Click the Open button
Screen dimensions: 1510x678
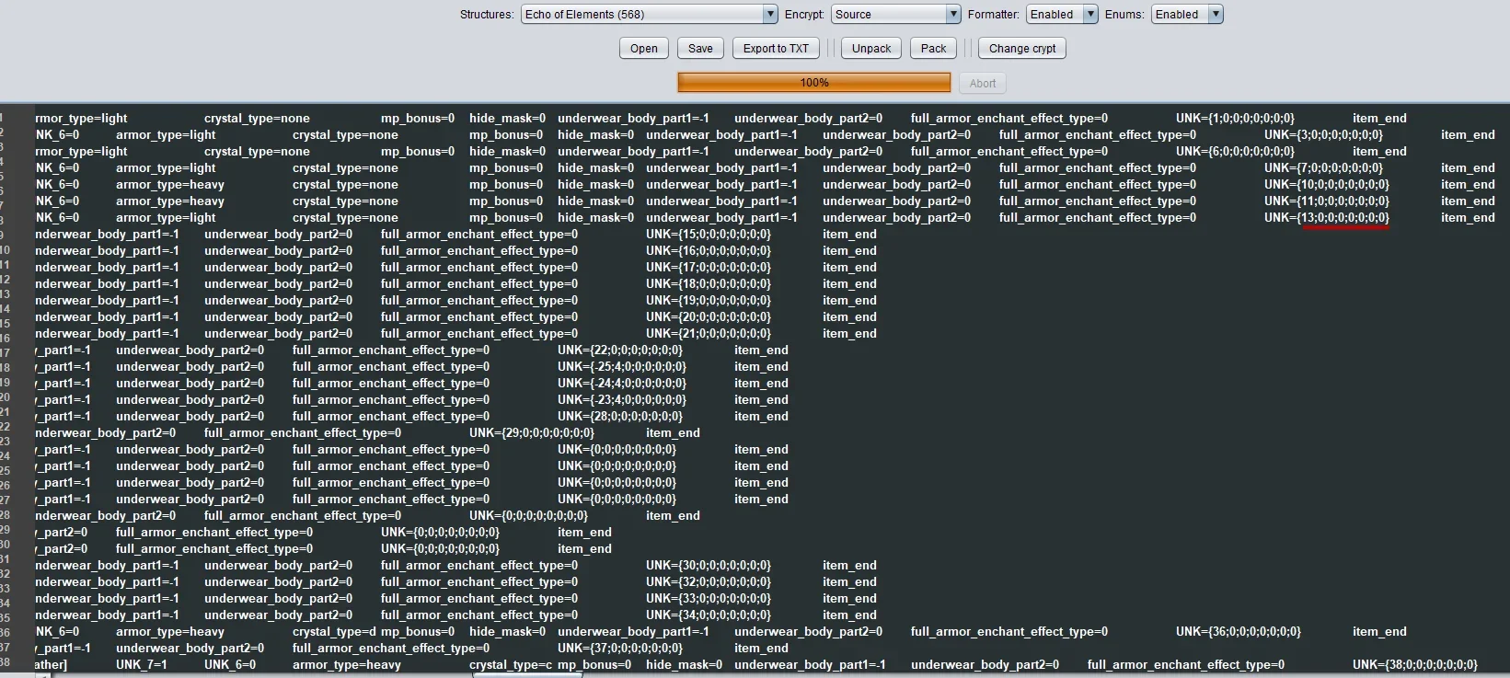(x=644, y=49)
